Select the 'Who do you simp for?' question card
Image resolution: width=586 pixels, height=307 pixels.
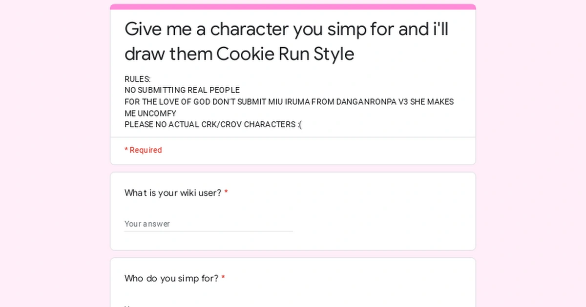click(x=293, y=283)
